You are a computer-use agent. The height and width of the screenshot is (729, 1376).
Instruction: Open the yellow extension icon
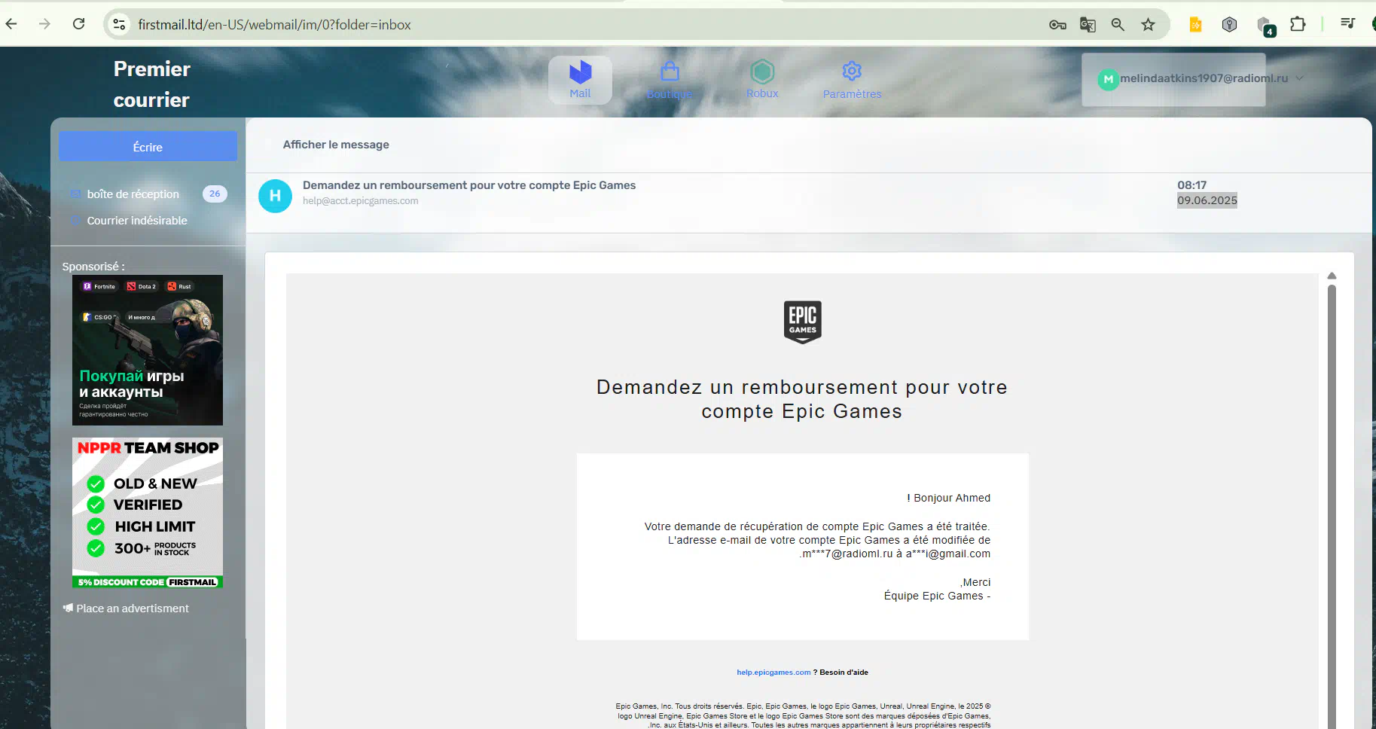point(1195,25)
